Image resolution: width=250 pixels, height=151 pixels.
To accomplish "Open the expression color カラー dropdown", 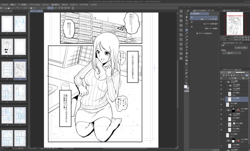I will coord(231,53).
